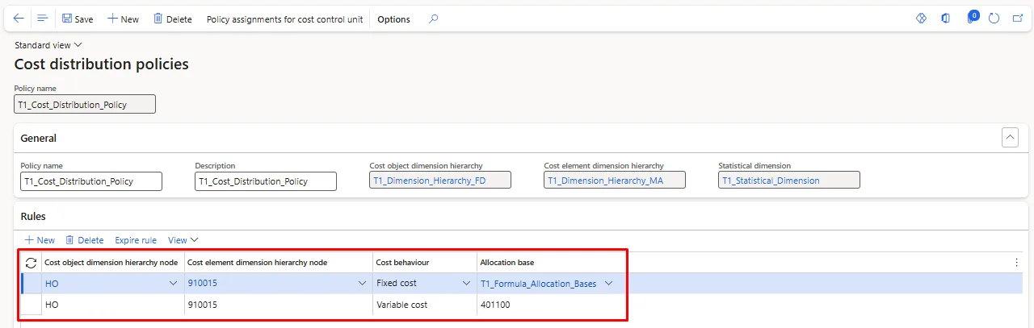Delete the selected rule in Rules
This screenshot has height=328, width=1034.
click(85, 240)
